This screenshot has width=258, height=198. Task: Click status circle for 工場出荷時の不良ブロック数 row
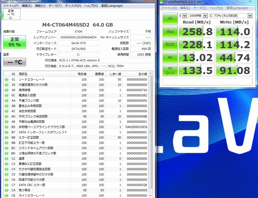[x=6, y=153]
